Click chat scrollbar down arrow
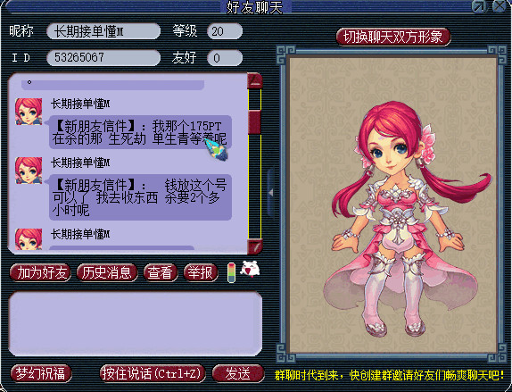Image resolution: width=512 pixels, height=392 pixels. [x=255, y=247]
